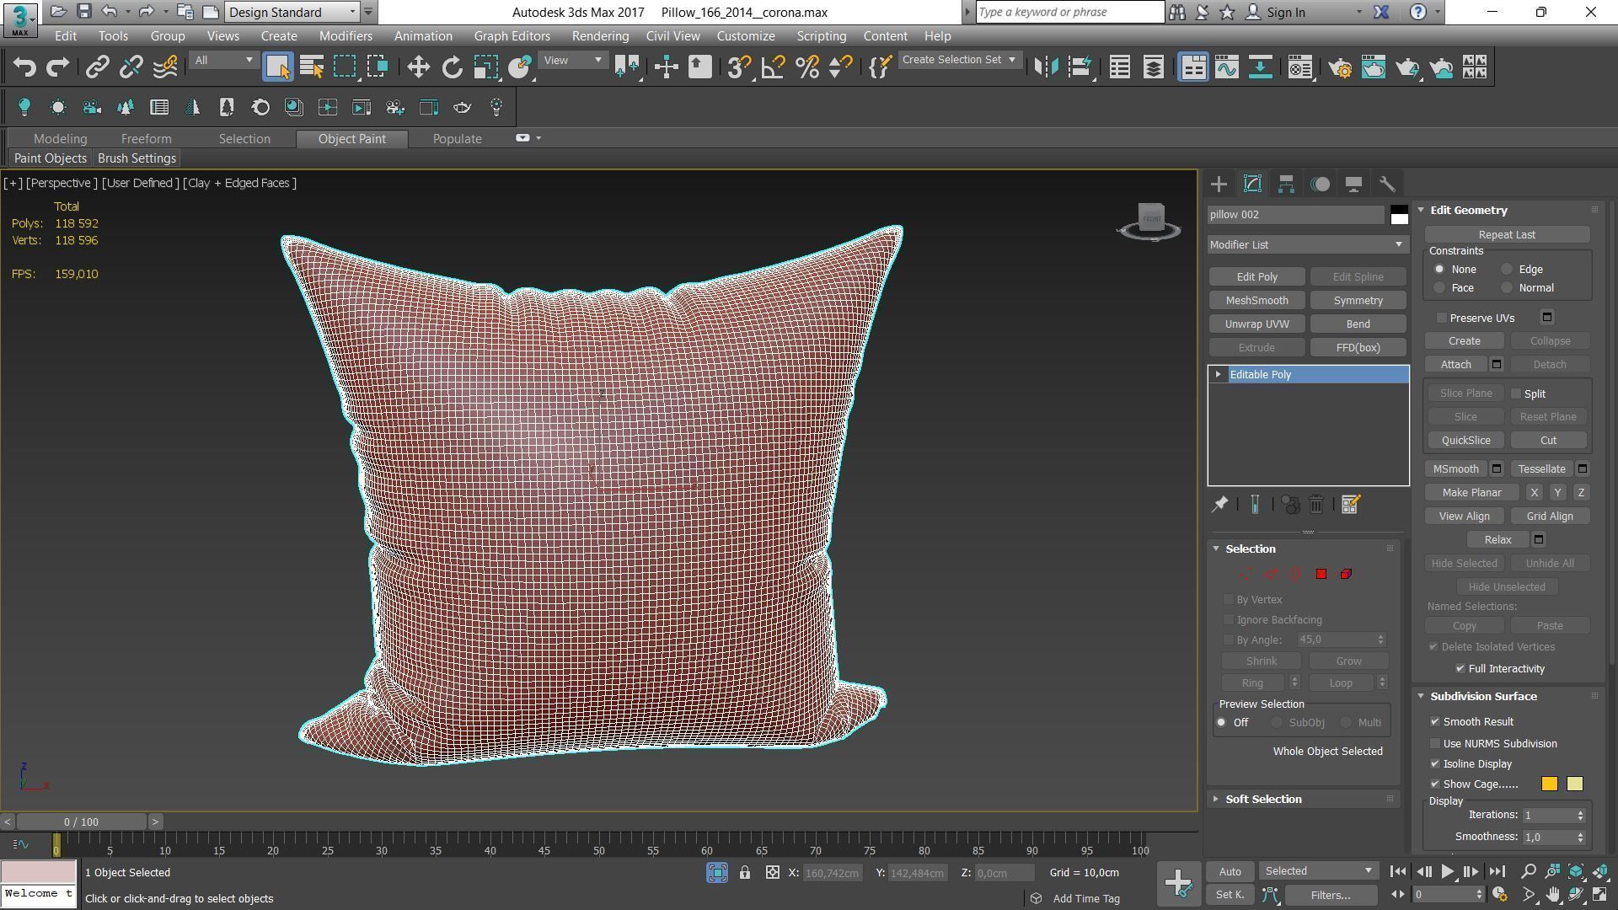Viewport: 1618px width, 910px height.
Task: Click the Mirror tool icon
Action: click(1046, 67)
